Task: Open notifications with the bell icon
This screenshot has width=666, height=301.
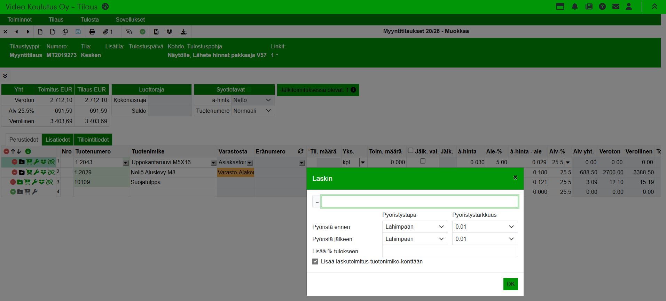Action: (x=575, y=7)
